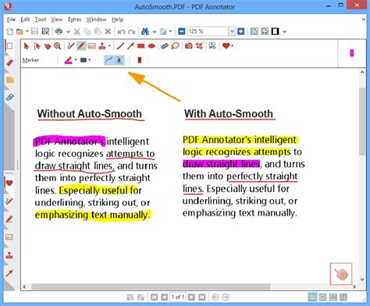Toggle full screen mode icon

[276, 32]
